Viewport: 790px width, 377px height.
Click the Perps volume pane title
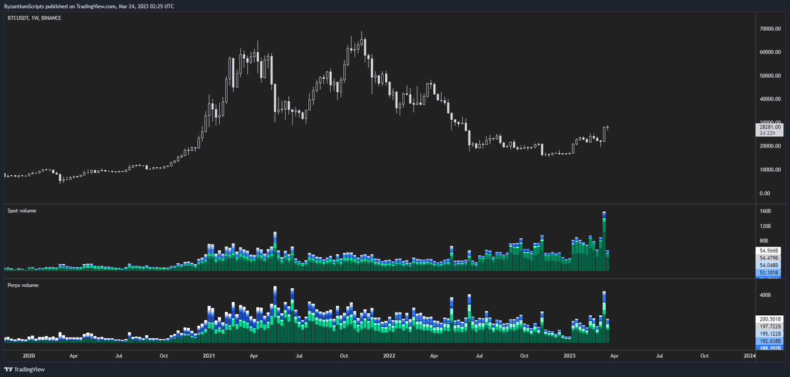[23, 285]
